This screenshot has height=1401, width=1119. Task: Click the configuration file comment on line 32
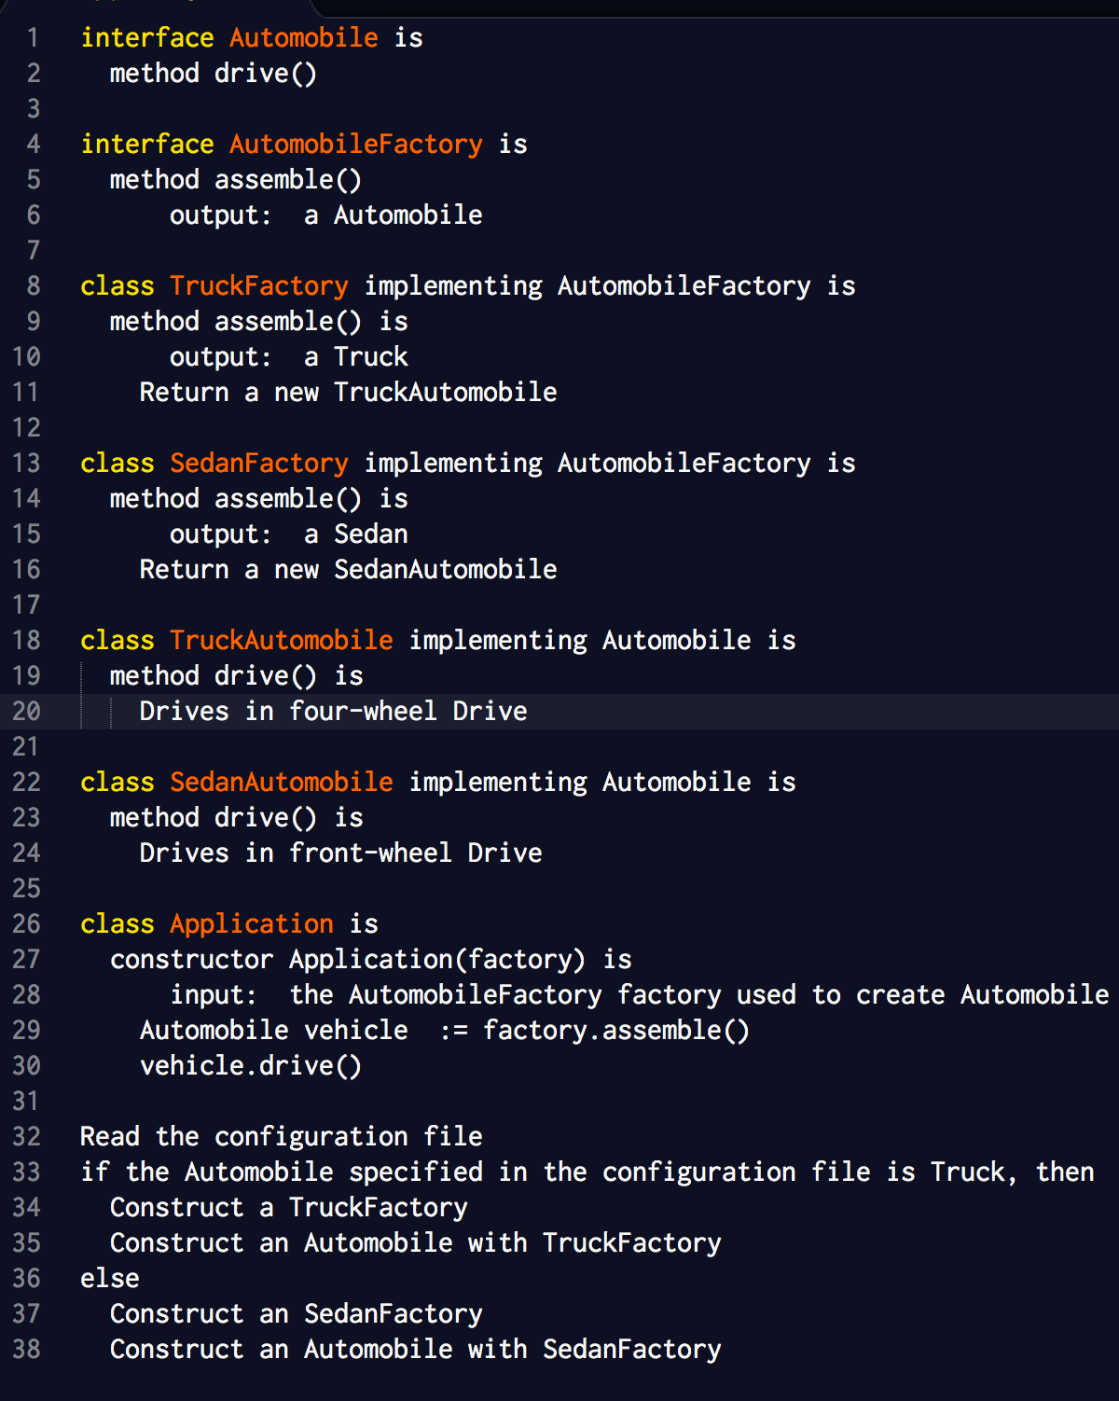281,1136
